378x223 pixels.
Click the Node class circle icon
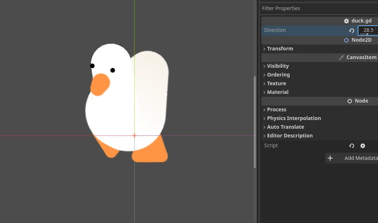(350, 101)
